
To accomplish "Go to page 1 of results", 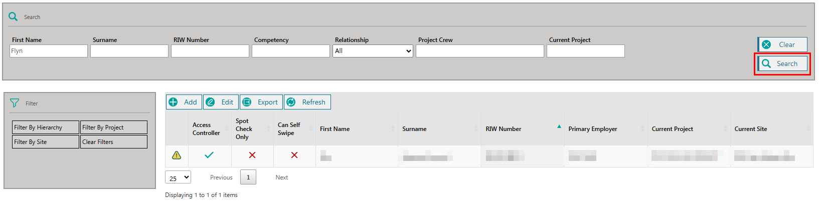I will 248,177.
